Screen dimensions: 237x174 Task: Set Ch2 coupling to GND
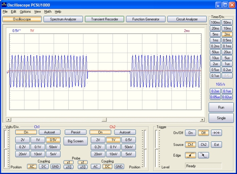pos(119,166)
